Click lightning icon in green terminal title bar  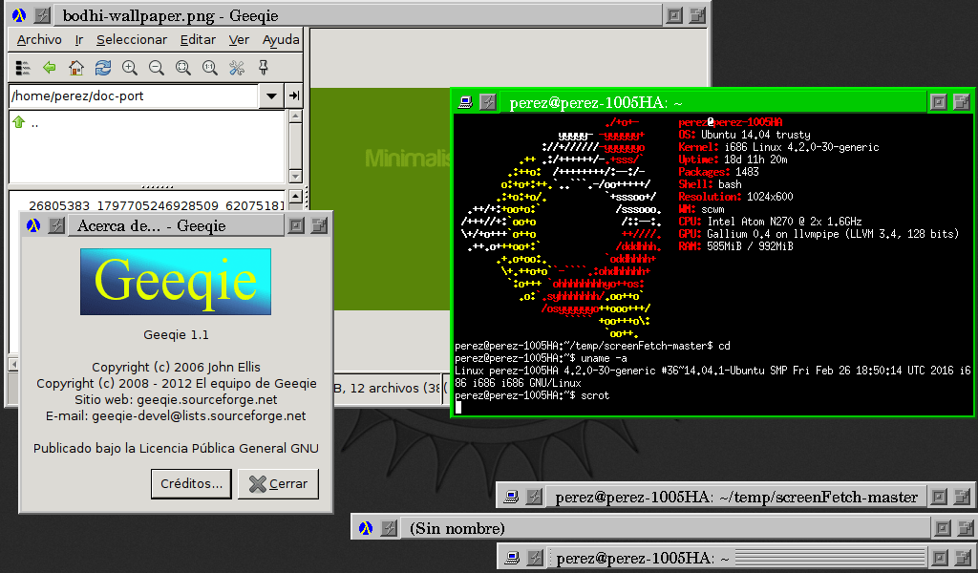[488, 102]
